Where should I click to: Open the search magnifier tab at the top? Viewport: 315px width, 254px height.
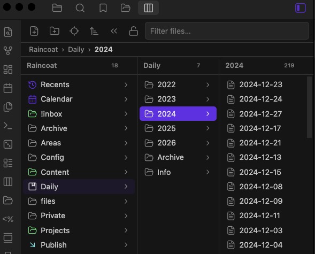pos(80,8)
